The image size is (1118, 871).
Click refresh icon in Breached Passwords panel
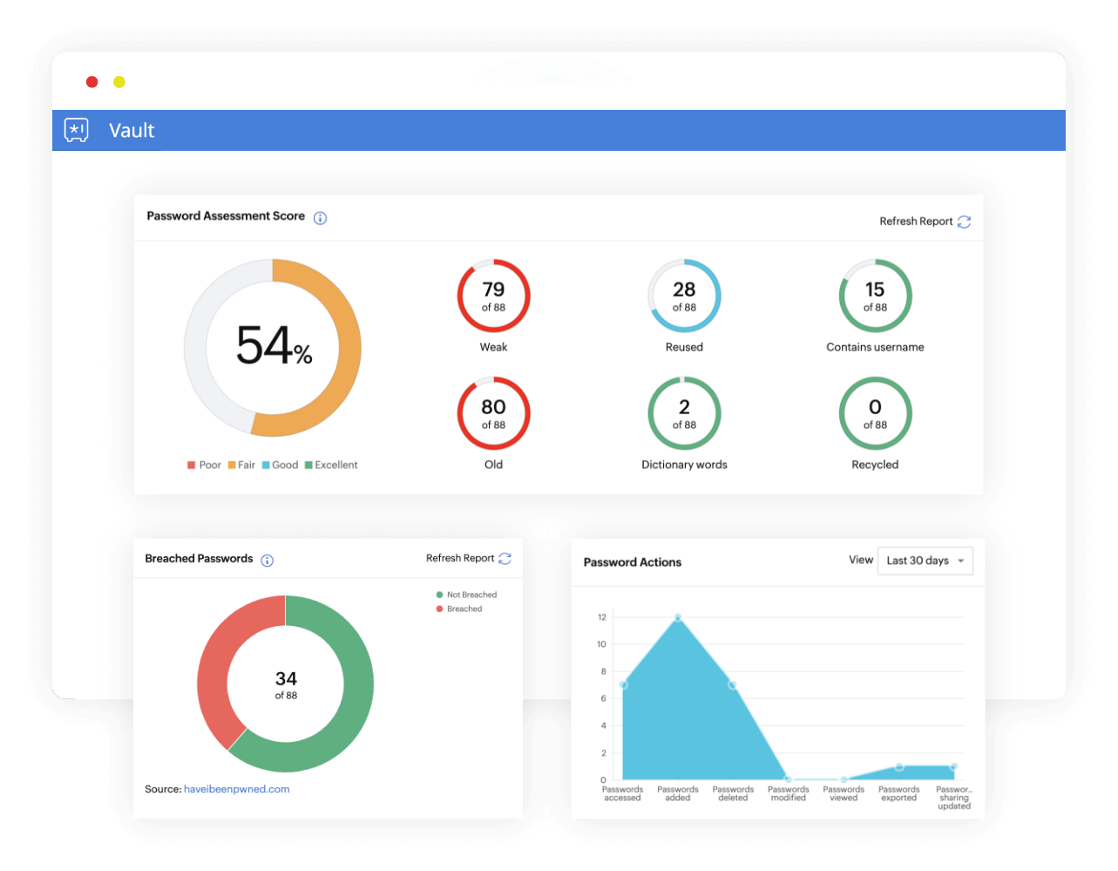tap(505, 559)
